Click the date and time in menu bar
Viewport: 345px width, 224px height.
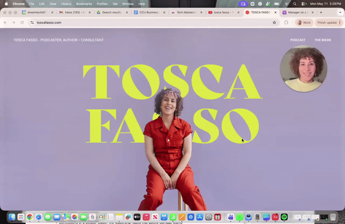pyautogui.click(x=325, y=4)
